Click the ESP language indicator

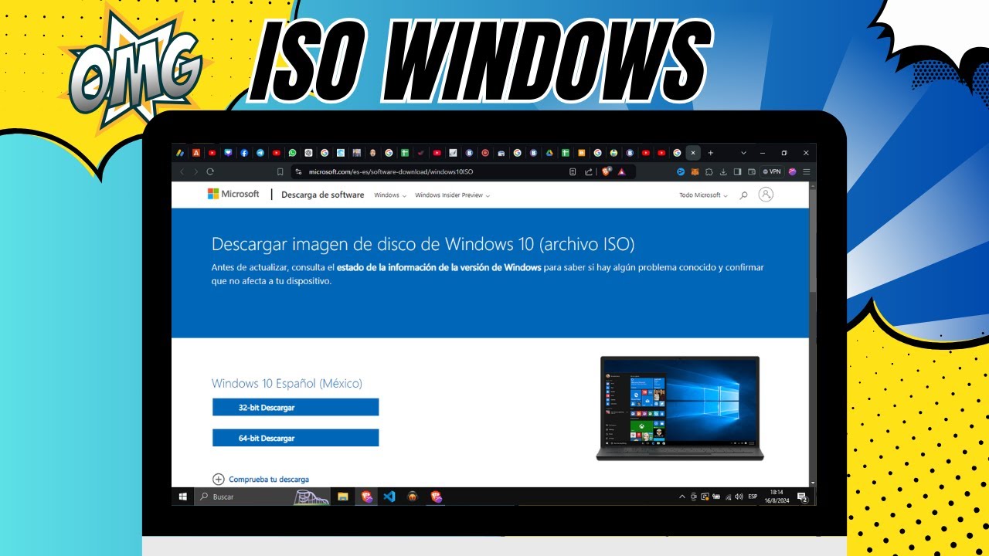(x=753, y=497)
